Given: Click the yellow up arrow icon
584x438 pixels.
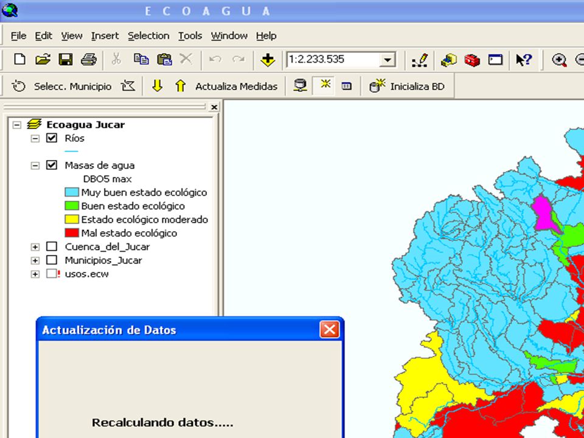Looking at the screenshot, I should point(180,86).
